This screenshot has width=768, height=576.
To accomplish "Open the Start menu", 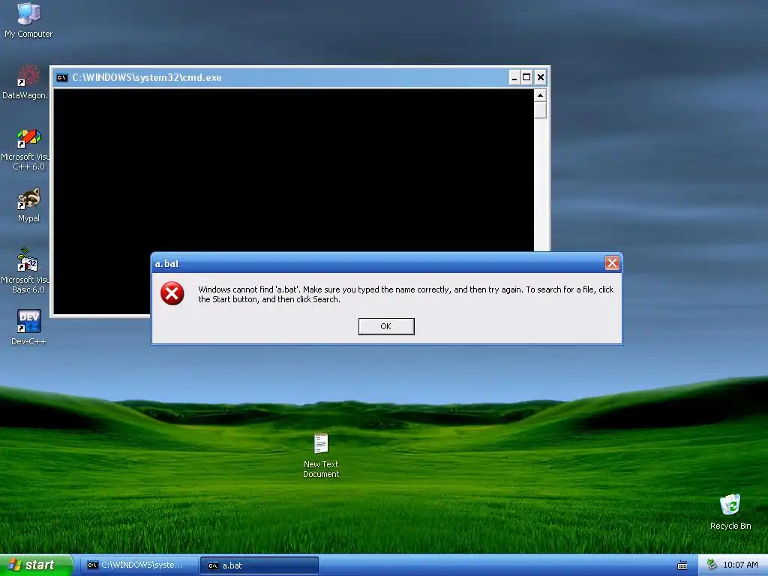I will coord(35,565).
